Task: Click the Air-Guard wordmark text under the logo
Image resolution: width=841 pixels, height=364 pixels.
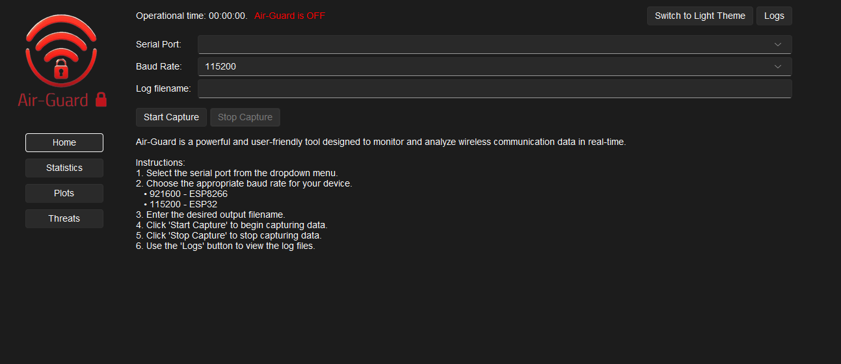Action: click(53, 100)
